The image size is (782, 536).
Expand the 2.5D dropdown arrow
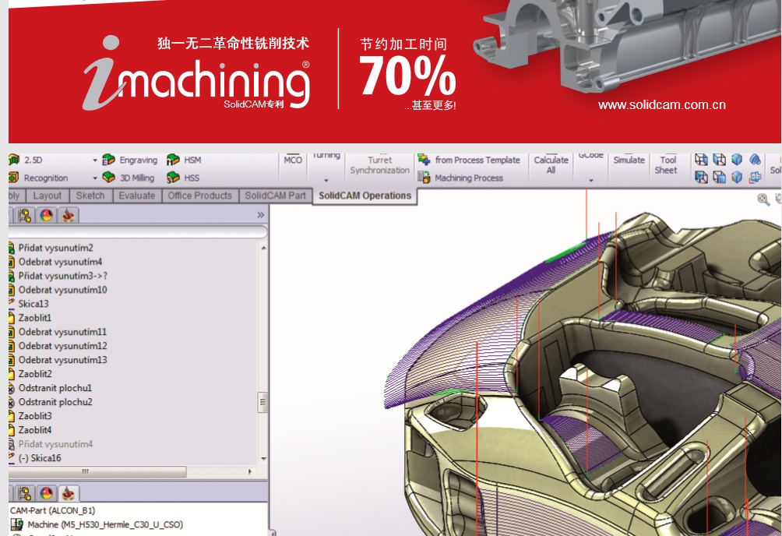point(95,160)
